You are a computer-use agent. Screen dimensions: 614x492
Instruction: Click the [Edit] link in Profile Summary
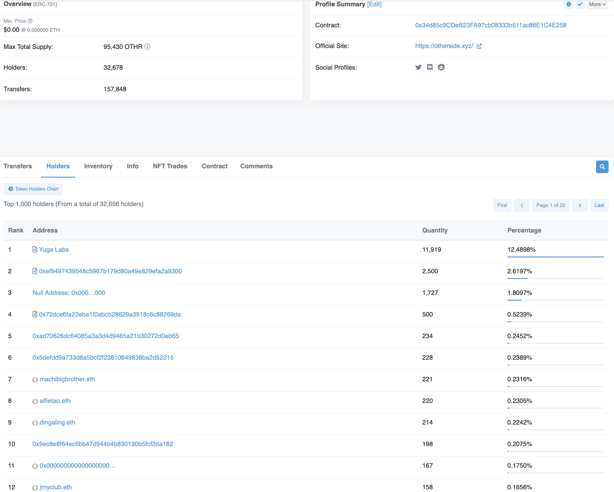point(374,4)
